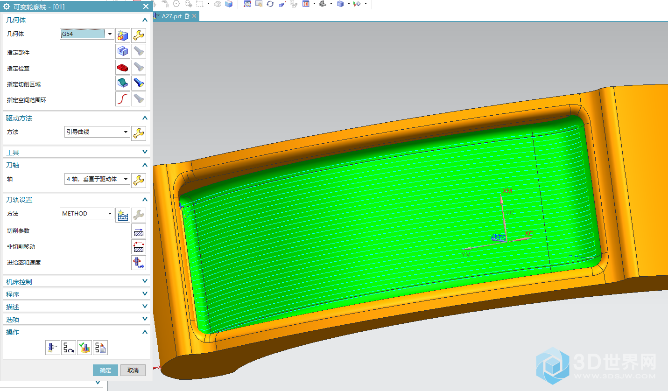
Task: Expand the 机床控制 section
Action: click(x=145, y=281)
